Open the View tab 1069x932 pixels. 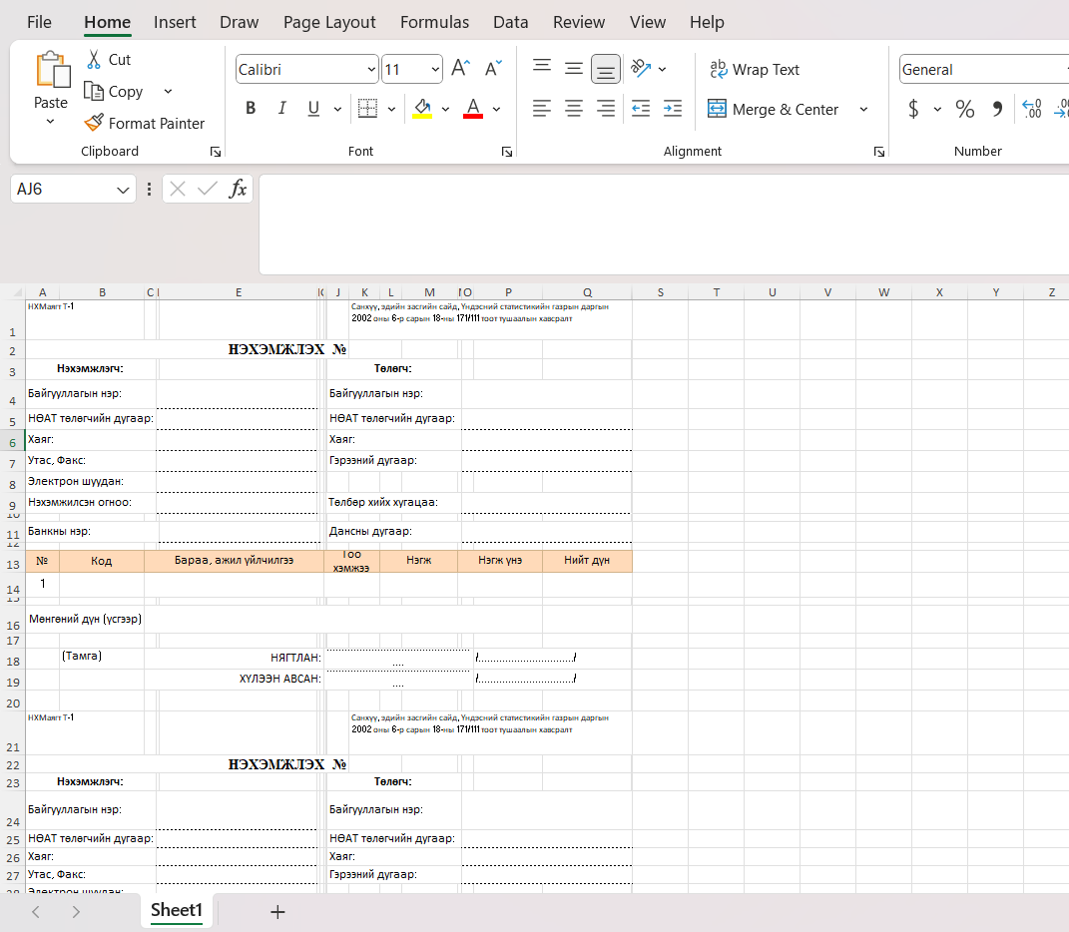click(648, 23)
